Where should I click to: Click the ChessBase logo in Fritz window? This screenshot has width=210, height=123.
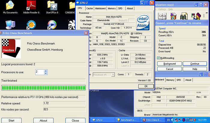tap(11, 49)
